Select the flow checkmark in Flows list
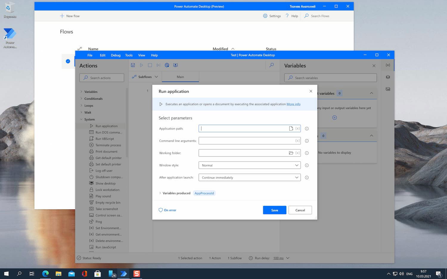 pyautogui.click(x=68, y=61)
